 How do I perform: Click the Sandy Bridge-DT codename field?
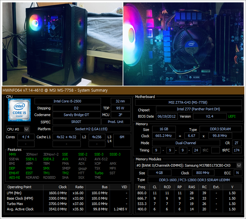pos(76,115)
